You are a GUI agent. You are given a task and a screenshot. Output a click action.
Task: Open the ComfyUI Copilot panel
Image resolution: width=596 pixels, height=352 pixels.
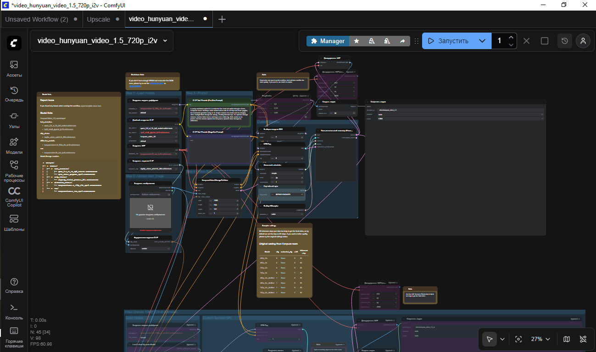click(14, 196)
